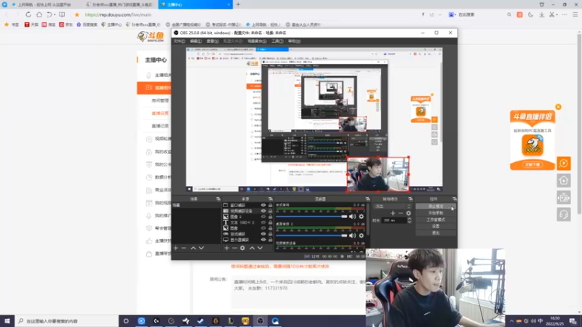Add a transition with the plus icon under 淡出
Viewport: 582px width, 327px height.
coord(393,213)
